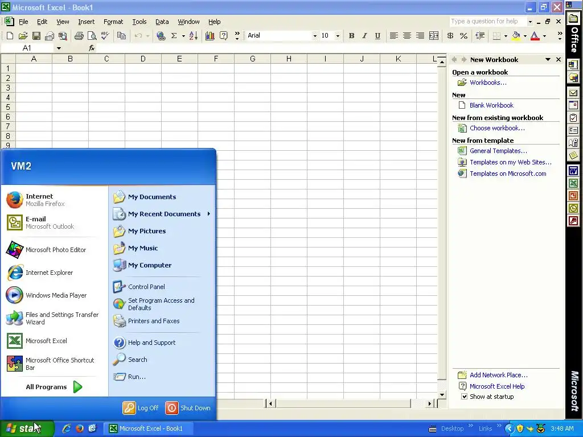Click the Open folder toolbar icon
Viewport: 583px width, 437px height.
coord(23,36)
